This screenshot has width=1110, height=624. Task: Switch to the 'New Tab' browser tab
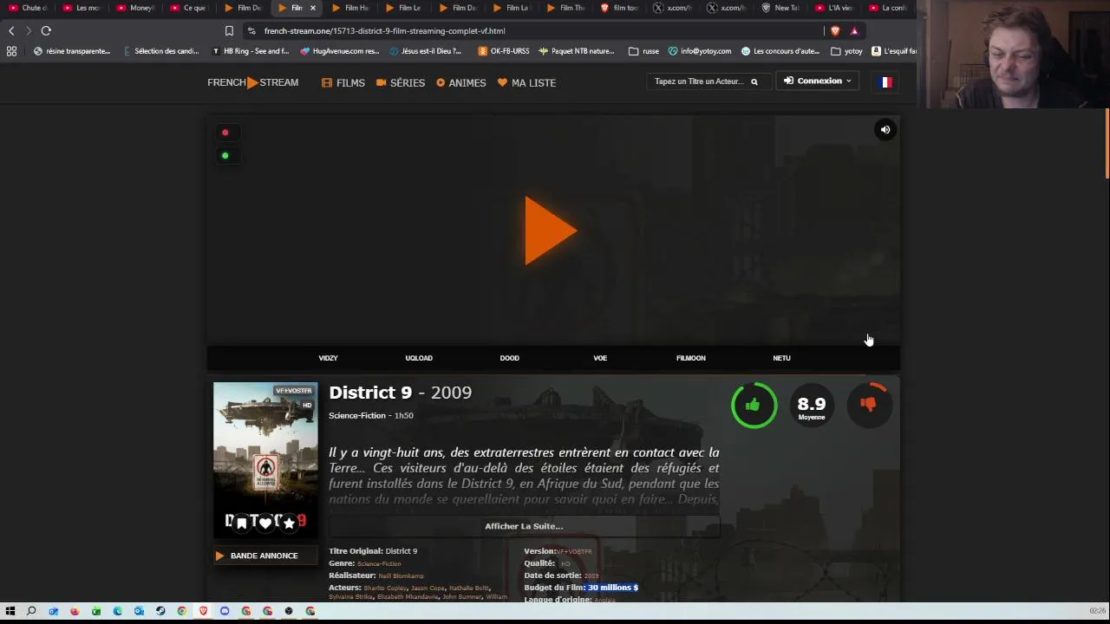[780, 8]
